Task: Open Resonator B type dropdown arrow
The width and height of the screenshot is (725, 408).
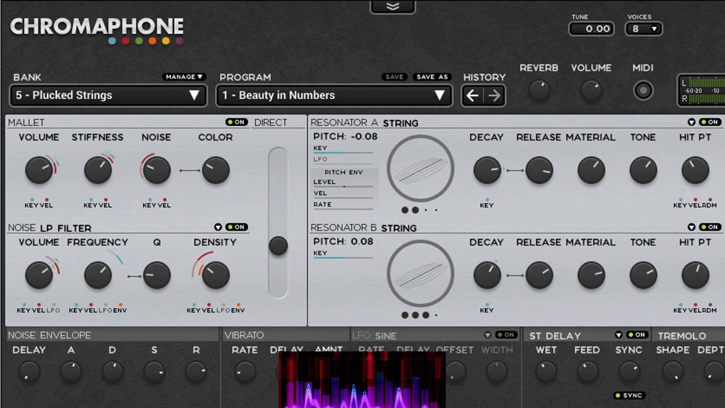Action: [692, 227]
